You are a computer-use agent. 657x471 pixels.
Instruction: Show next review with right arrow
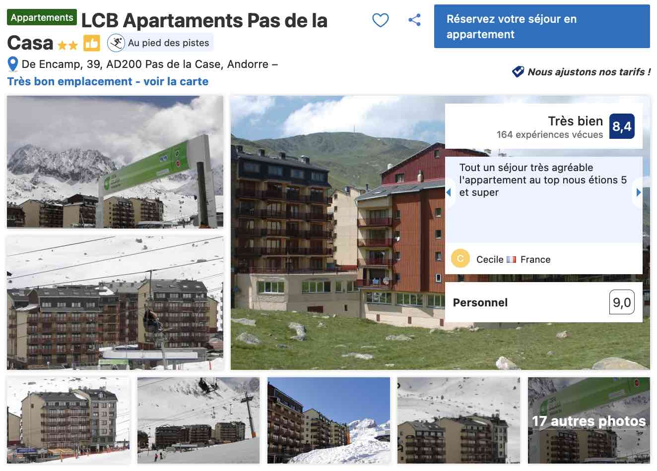638,192
